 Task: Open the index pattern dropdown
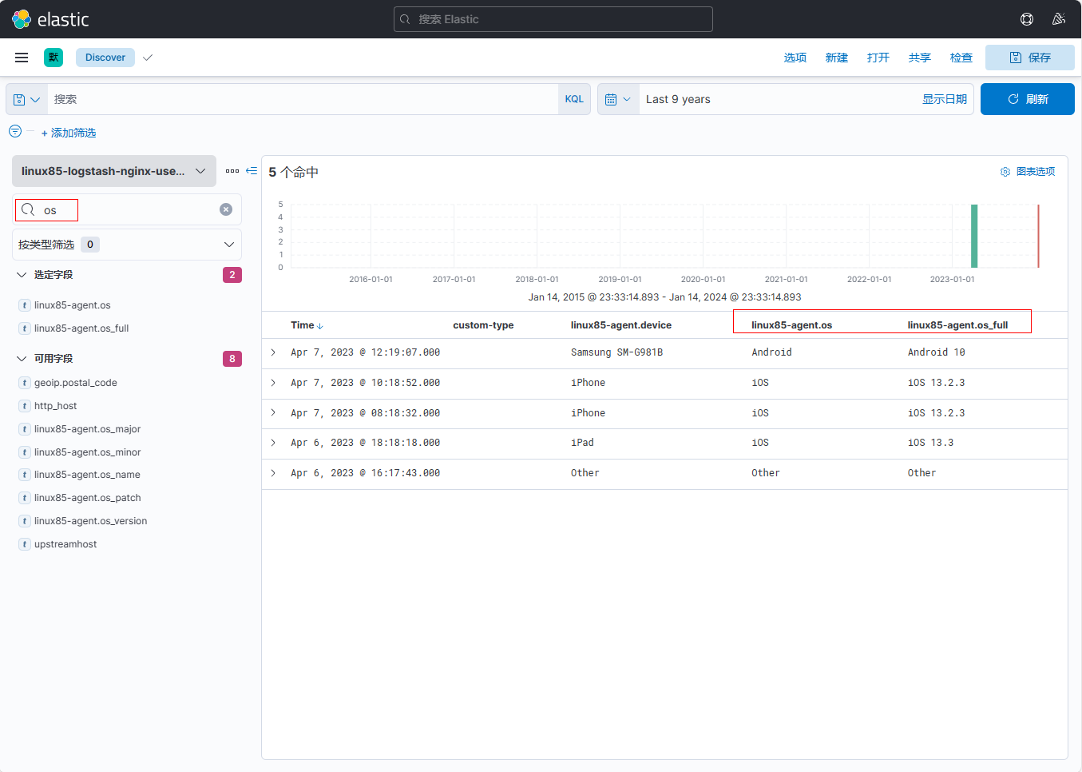114,171
